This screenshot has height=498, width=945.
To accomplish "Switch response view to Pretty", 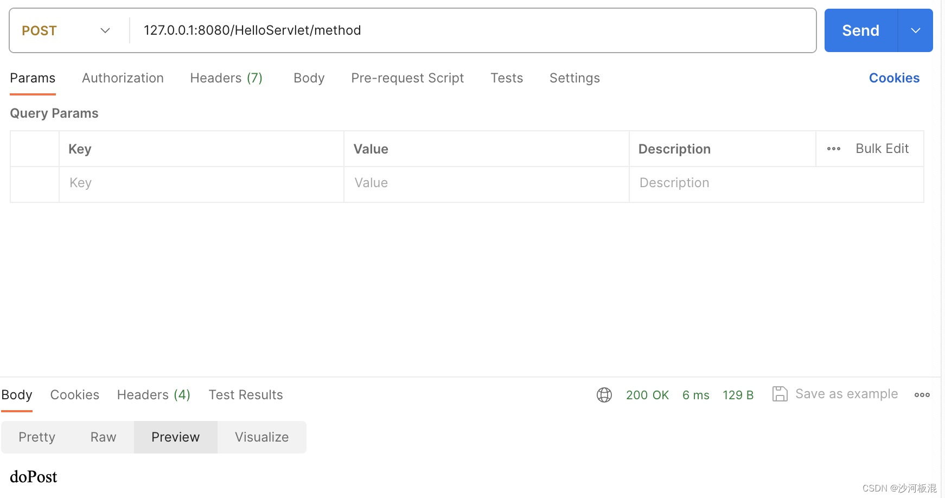I will pyautogui.click(x=36, y=437).
